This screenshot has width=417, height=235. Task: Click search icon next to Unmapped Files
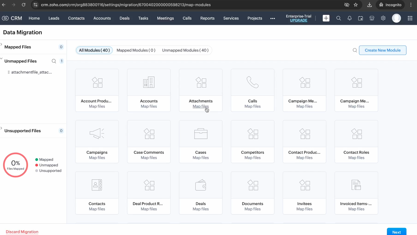[x=54, y=61]
